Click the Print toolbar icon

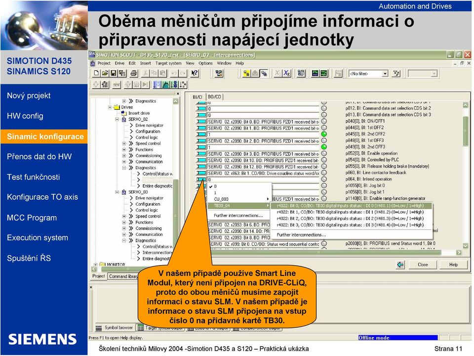click(x=134, y=73)
